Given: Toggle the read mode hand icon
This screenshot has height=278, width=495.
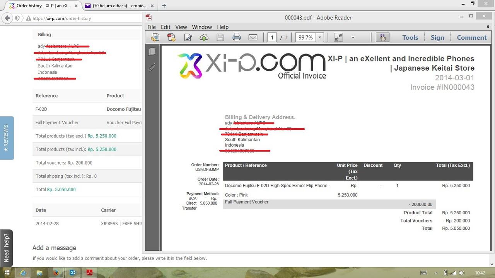Looking at the screenshot, I should click(382, 37).
